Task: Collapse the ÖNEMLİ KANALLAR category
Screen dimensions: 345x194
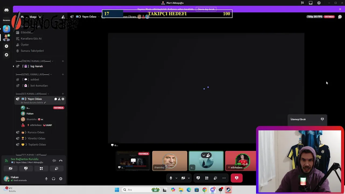Action: pyautogui.click(x=34, y=61)
